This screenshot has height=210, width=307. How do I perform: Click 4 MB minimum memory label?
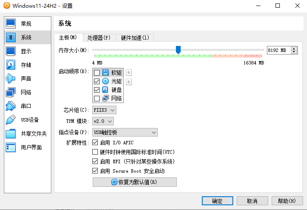pyautogui.click(x=97, y=63)
